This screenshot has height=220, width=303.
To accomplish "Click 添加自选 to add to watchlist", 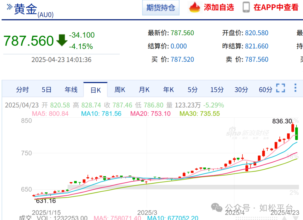I will [x=219, y=8].
